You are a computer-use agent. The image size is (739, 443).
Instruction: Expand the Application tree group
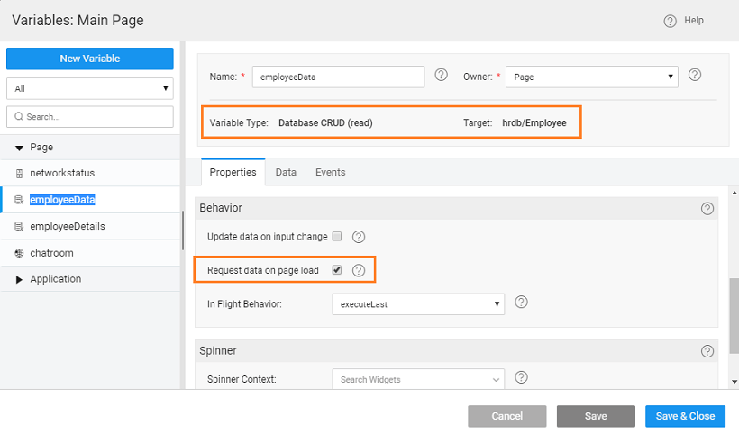pyautogui.click(x=20, y=279)
